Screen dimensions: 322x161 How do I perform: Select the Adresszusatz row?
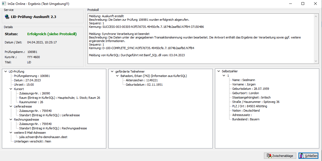click(242, 115)
